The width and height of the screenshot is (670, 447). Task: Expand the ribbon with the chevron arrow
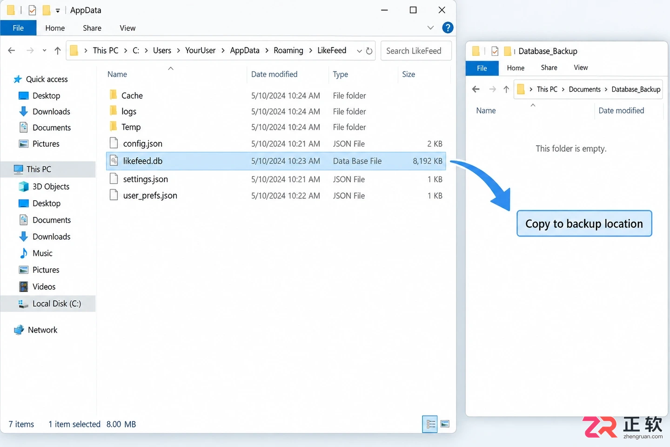coord(430,28)
